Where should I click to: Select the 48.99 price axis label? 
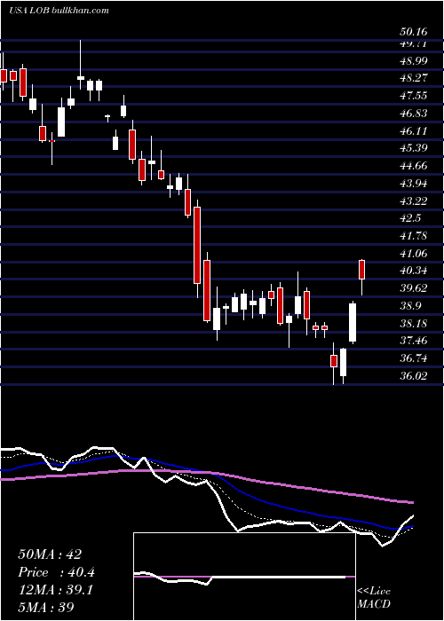point(414,60)
